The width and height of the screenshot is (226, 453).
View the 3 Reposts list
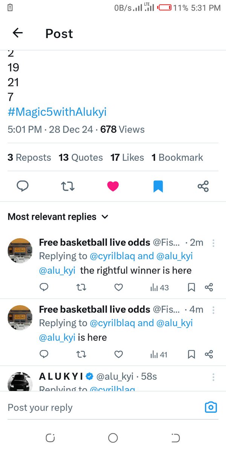coord(29,157)
